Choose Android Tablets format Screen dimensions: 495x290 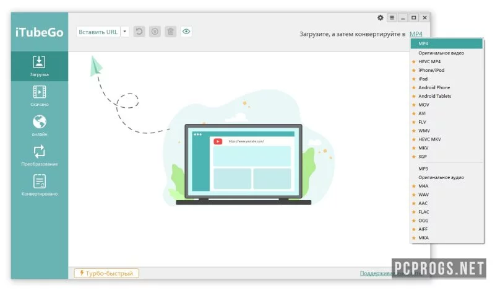(446, 96)
